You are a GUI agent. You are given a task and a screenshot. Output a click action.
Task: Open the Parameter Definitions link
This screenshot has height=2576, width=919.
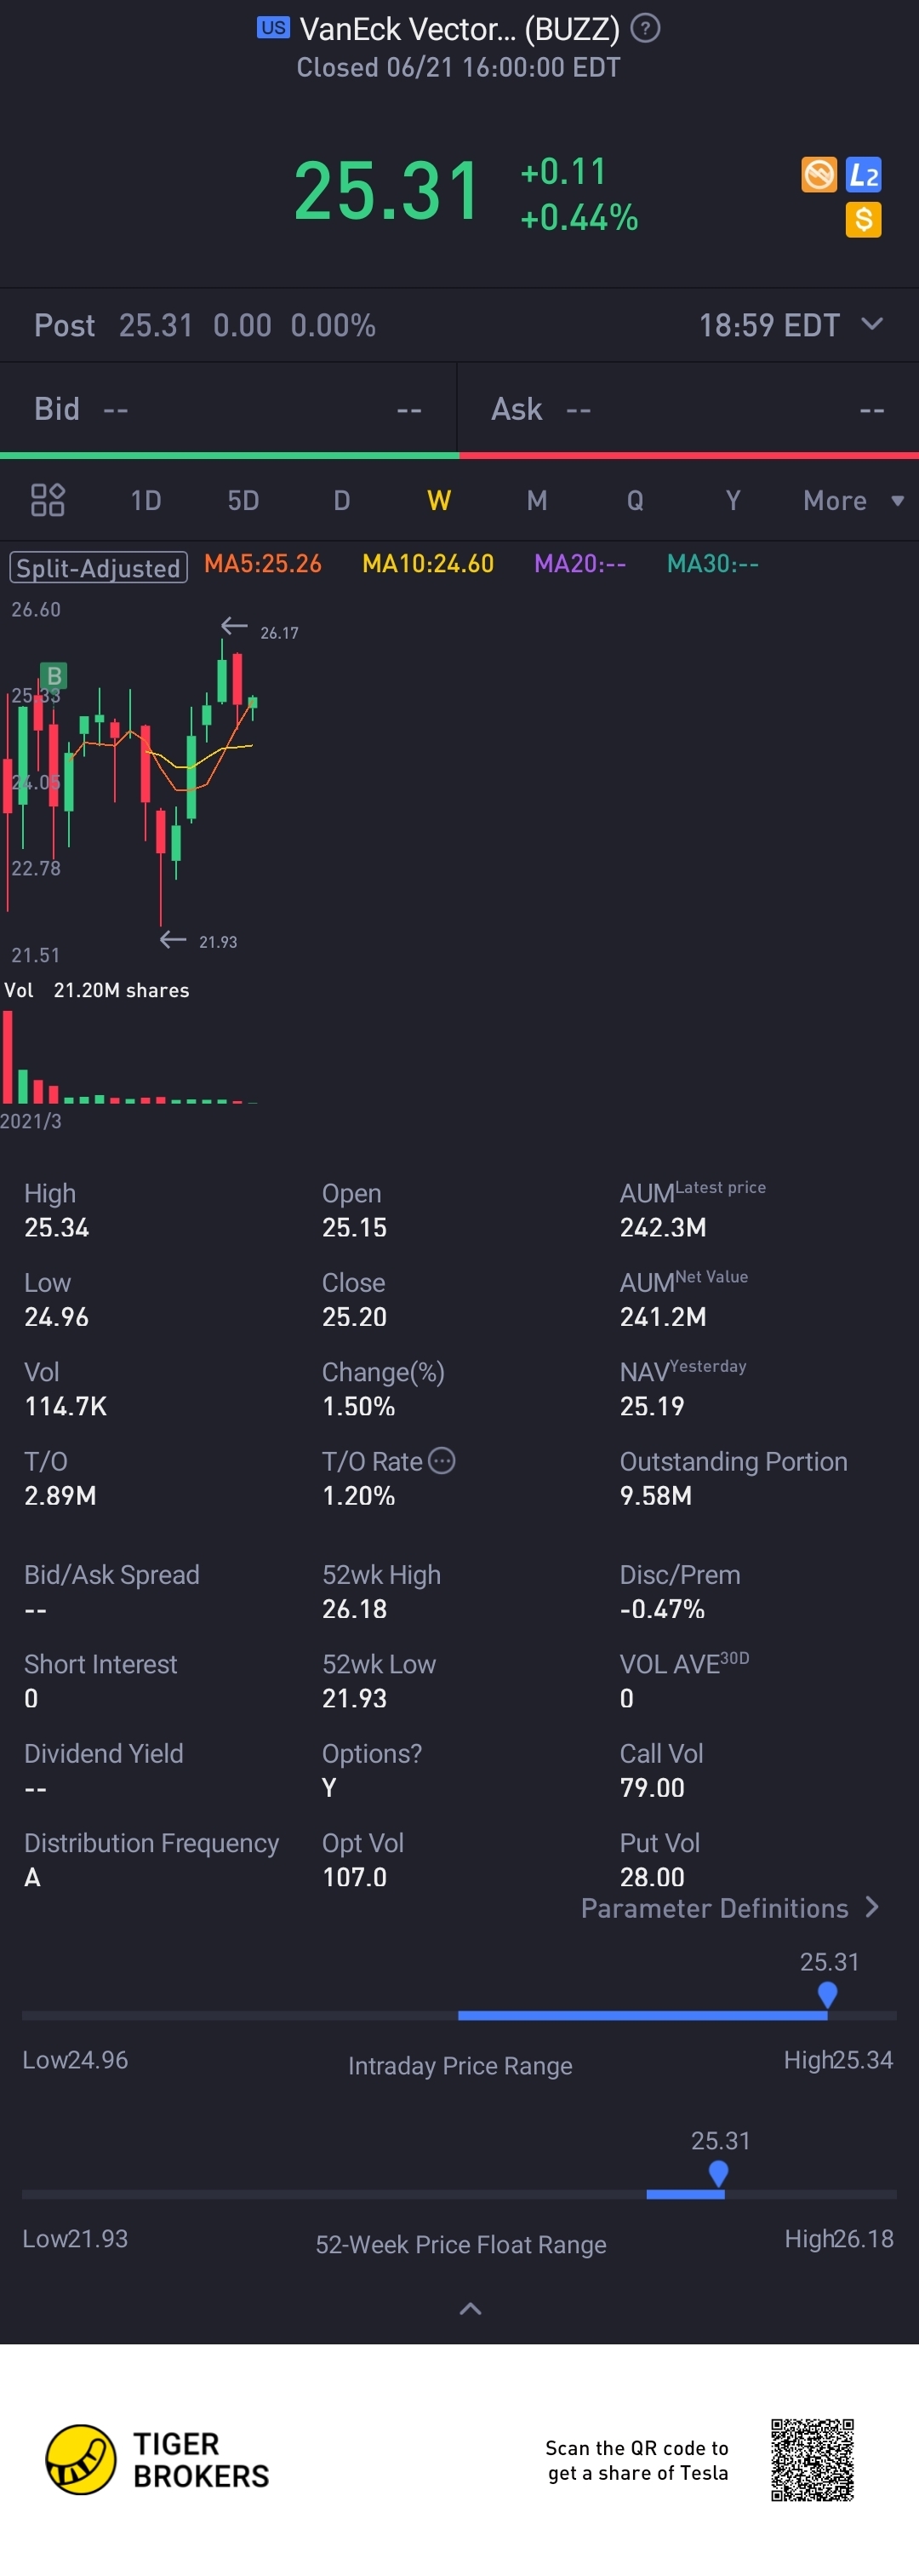click(x=729, y=1908)
